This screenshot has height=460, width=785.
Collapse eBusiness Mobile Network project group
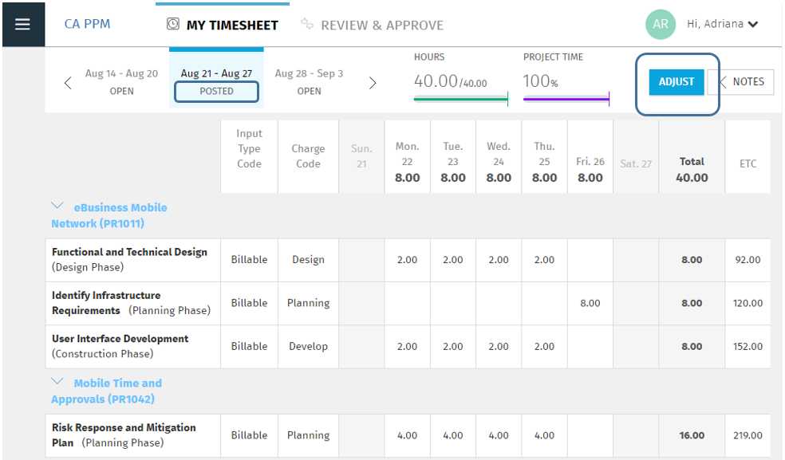coord(57,206)
